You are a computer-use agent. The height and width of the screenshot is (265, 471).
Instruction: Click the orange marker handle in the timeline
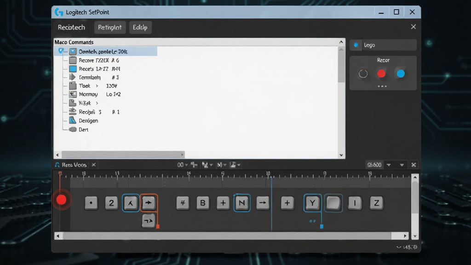point(158,226)
